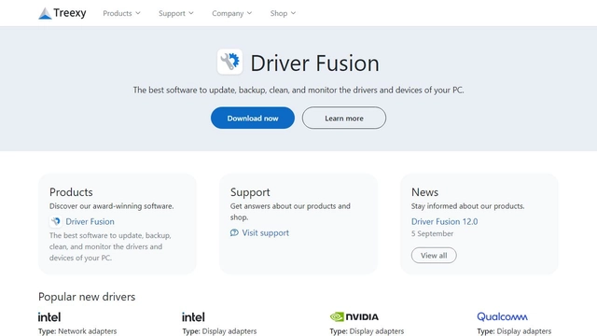This screenshot has height=336, width=597.
Task: Open the Shop navigation menu
Action: [x=283, y=13]
